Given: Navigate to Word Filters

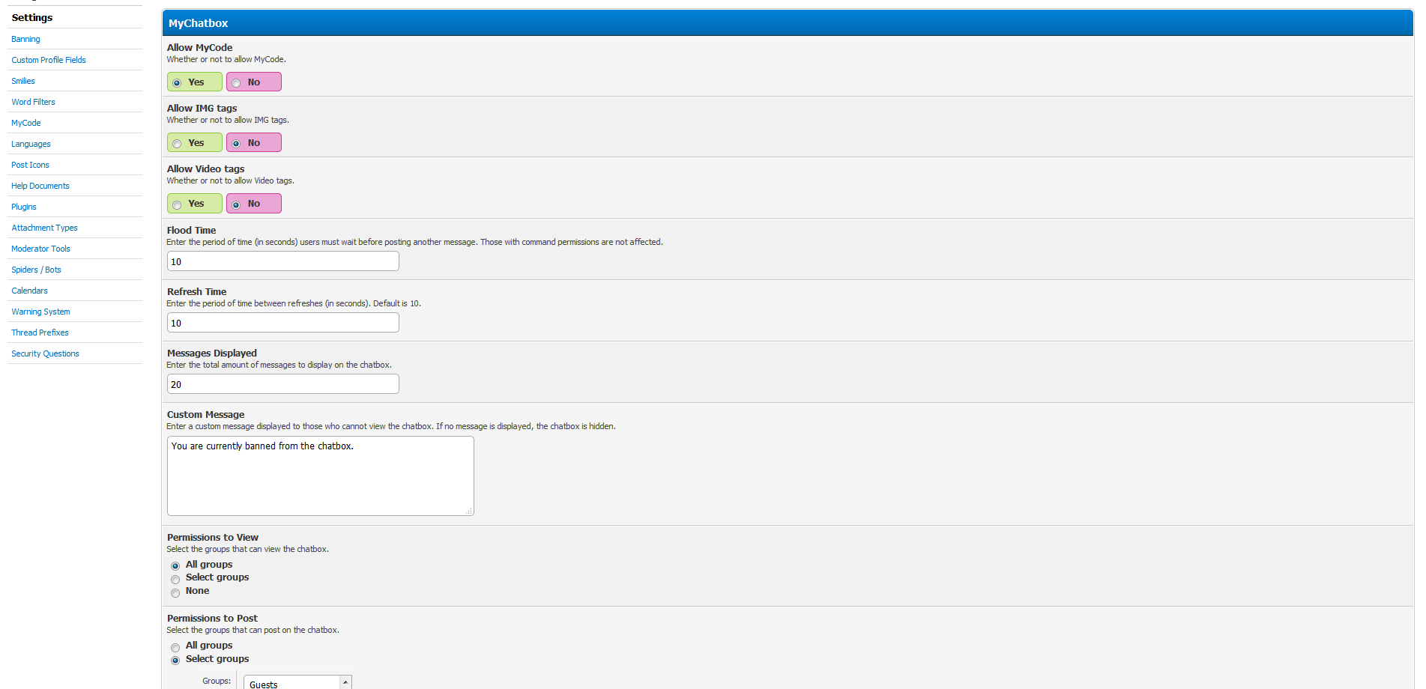Looking at the screenshot, I should 33,102.
